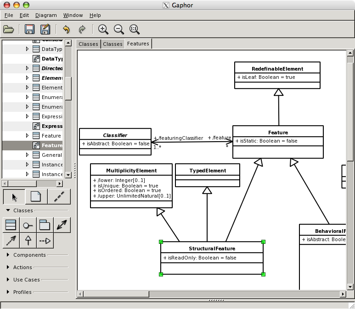Click tree panel scroll up arrow

pos(68,43)
